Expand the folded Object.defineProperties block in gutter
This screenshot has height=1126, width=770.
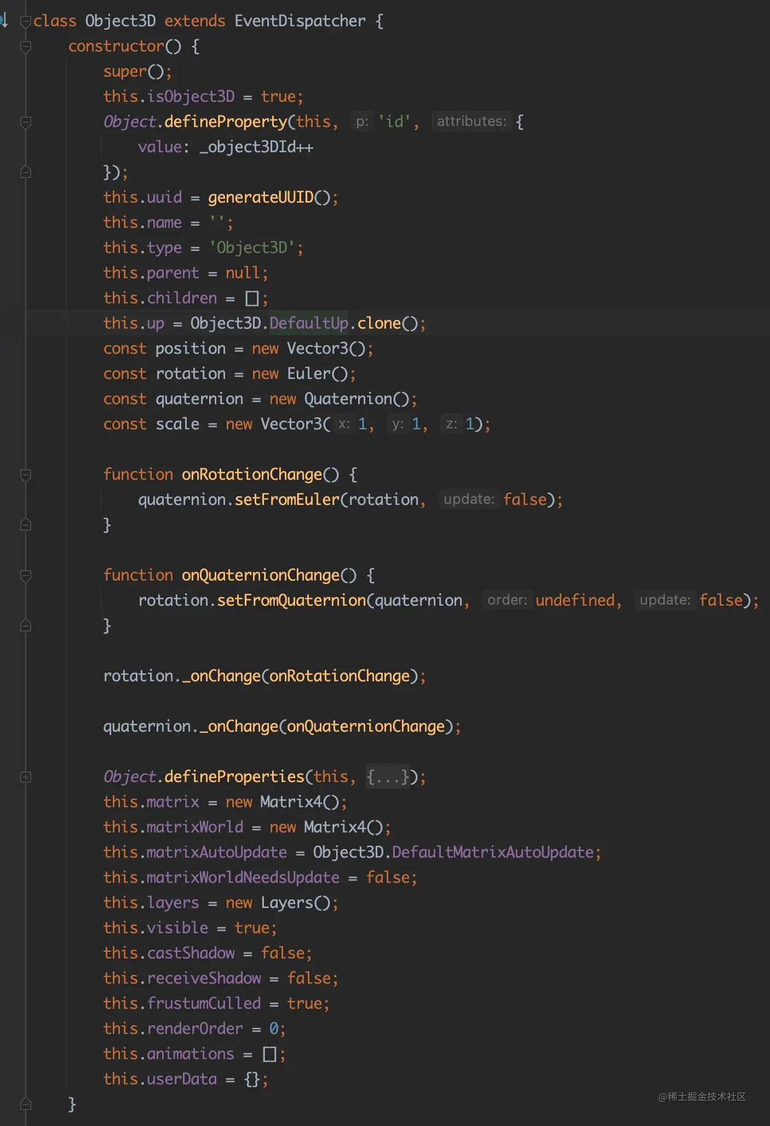tap(25, 777)
